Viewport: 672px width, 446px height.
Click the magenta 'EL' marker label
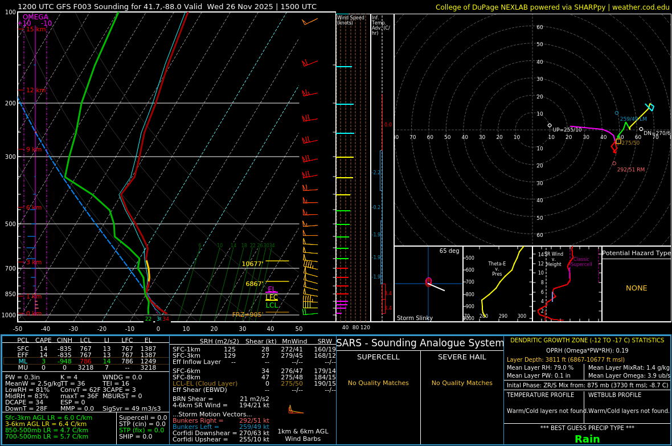click(x=271, y=289)
